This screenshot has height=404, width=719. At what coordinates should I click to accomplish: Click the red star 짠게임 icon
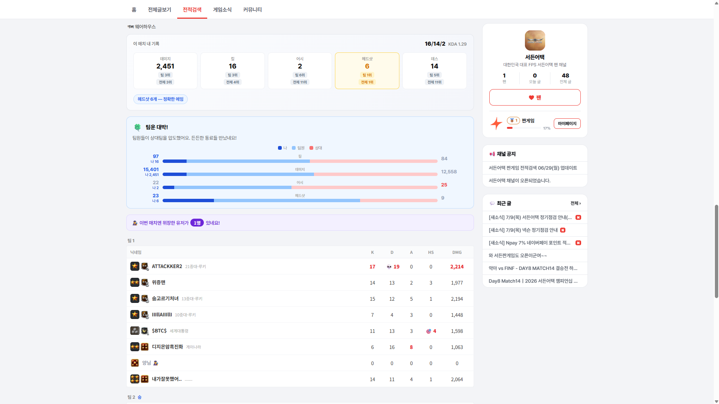(496, 123)
